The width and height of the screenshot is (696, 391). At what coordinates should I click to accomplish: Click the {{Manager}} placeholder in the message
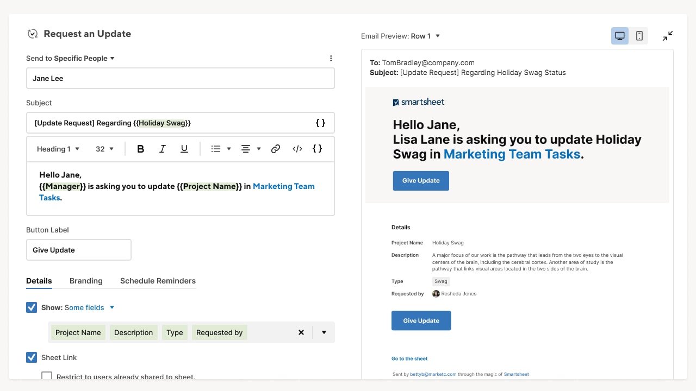point(63,186)
